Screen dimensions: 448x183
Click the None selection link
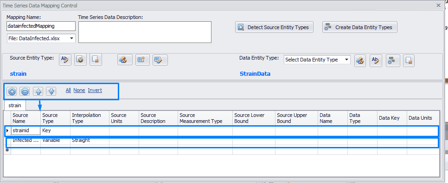pos(79,90)
